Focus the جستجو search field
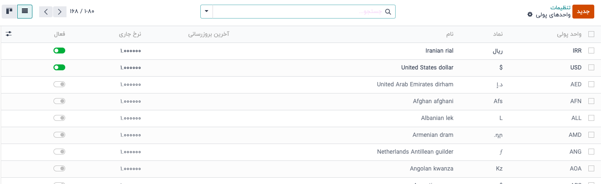Screen dimensions: 601x184 [299, 12]
